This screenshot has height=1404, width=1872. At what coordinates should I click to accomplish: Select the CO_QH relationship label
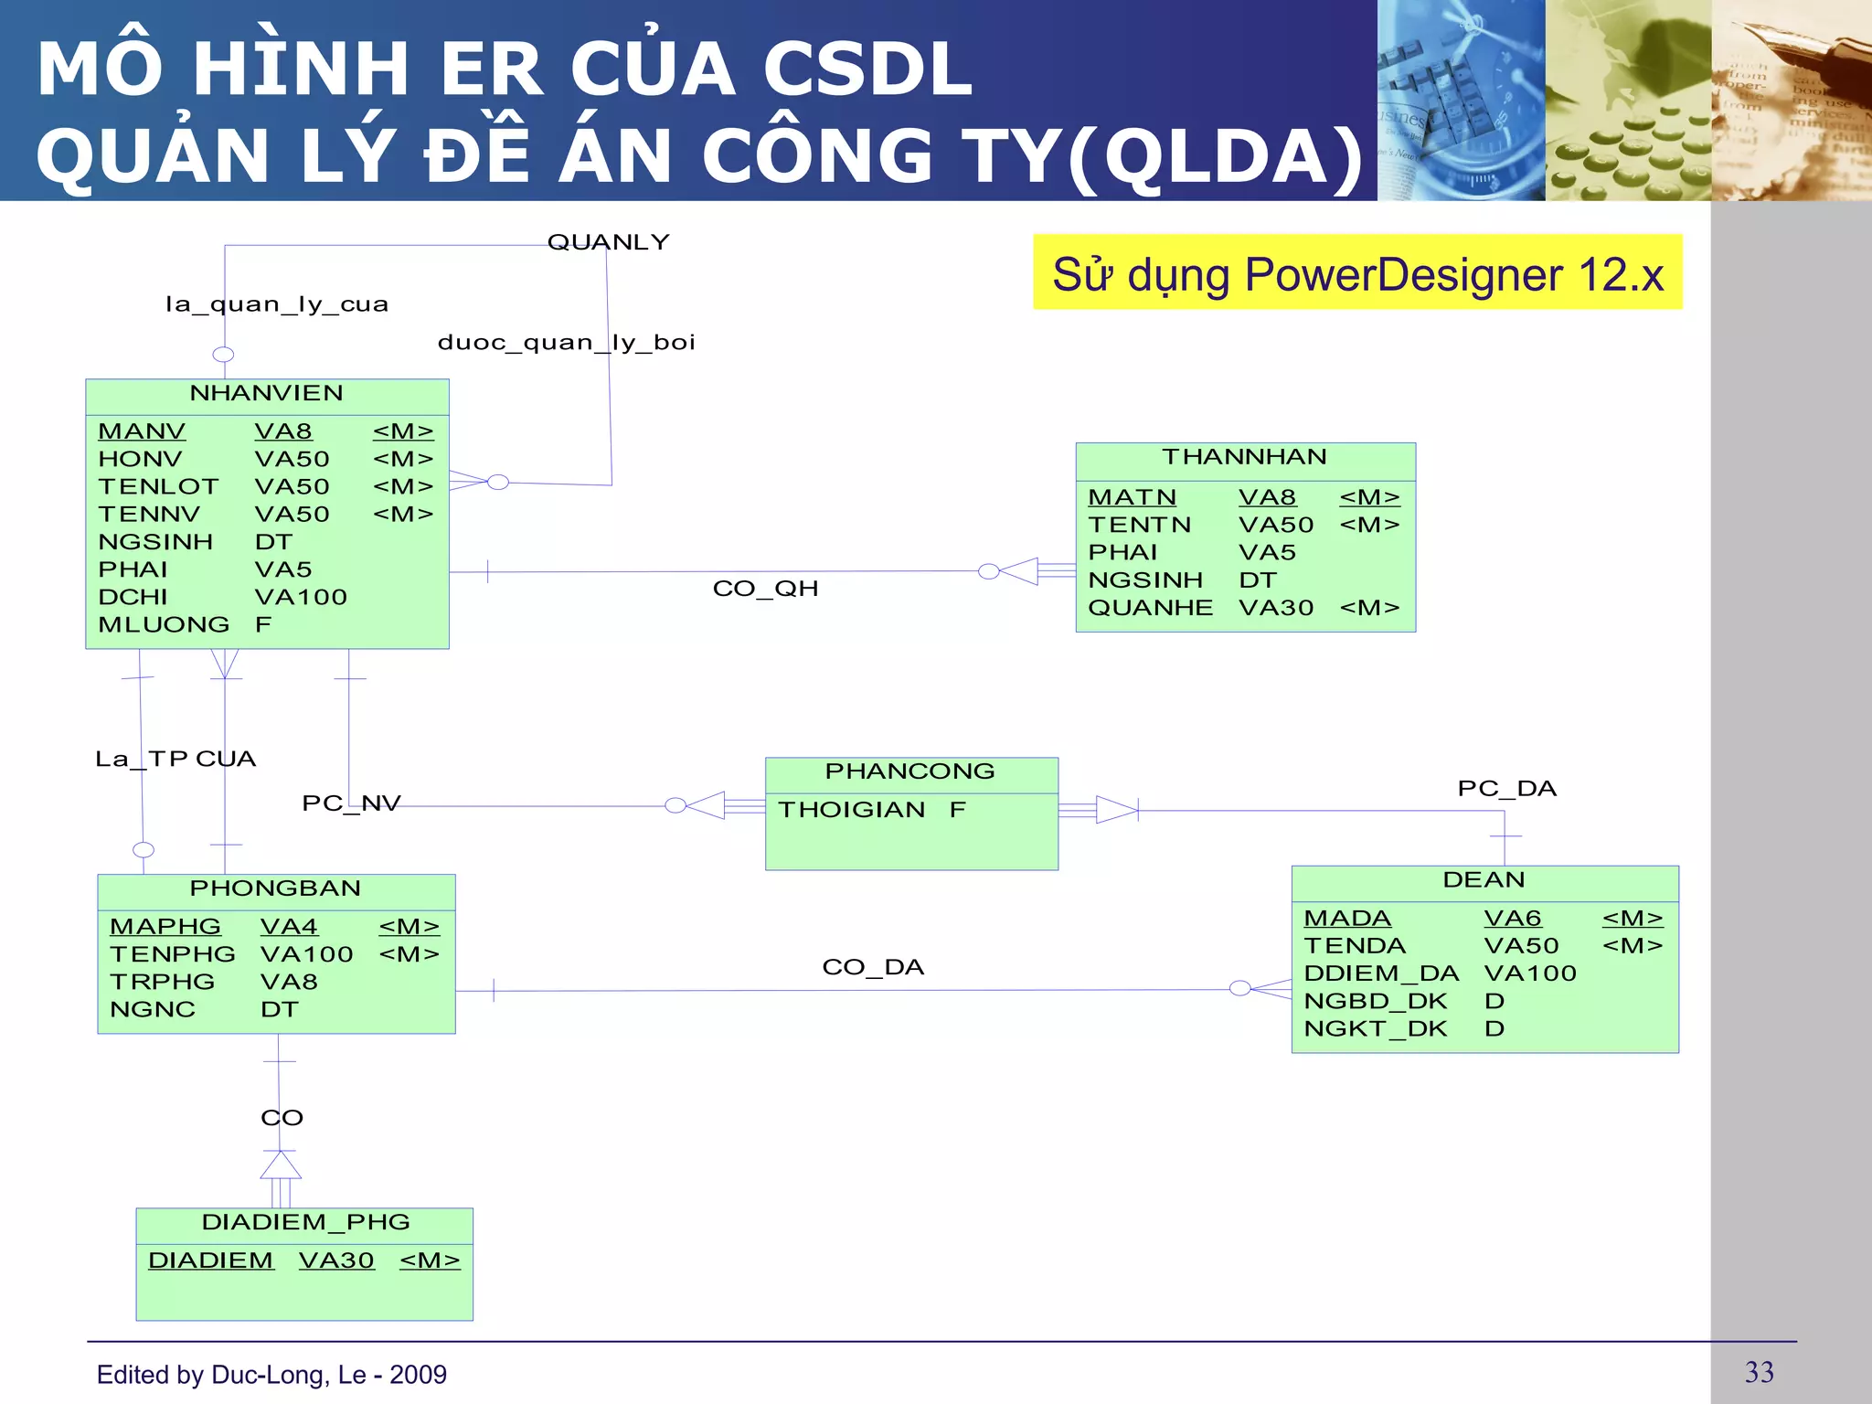[x=765, y=589]
